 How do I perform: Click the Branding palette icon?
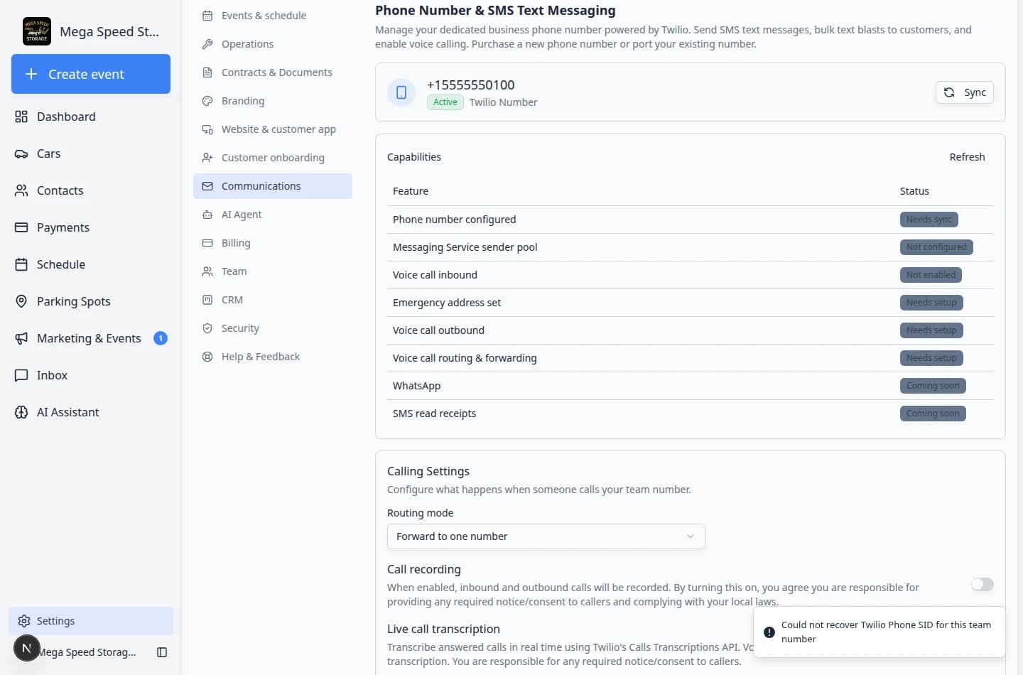207,101
